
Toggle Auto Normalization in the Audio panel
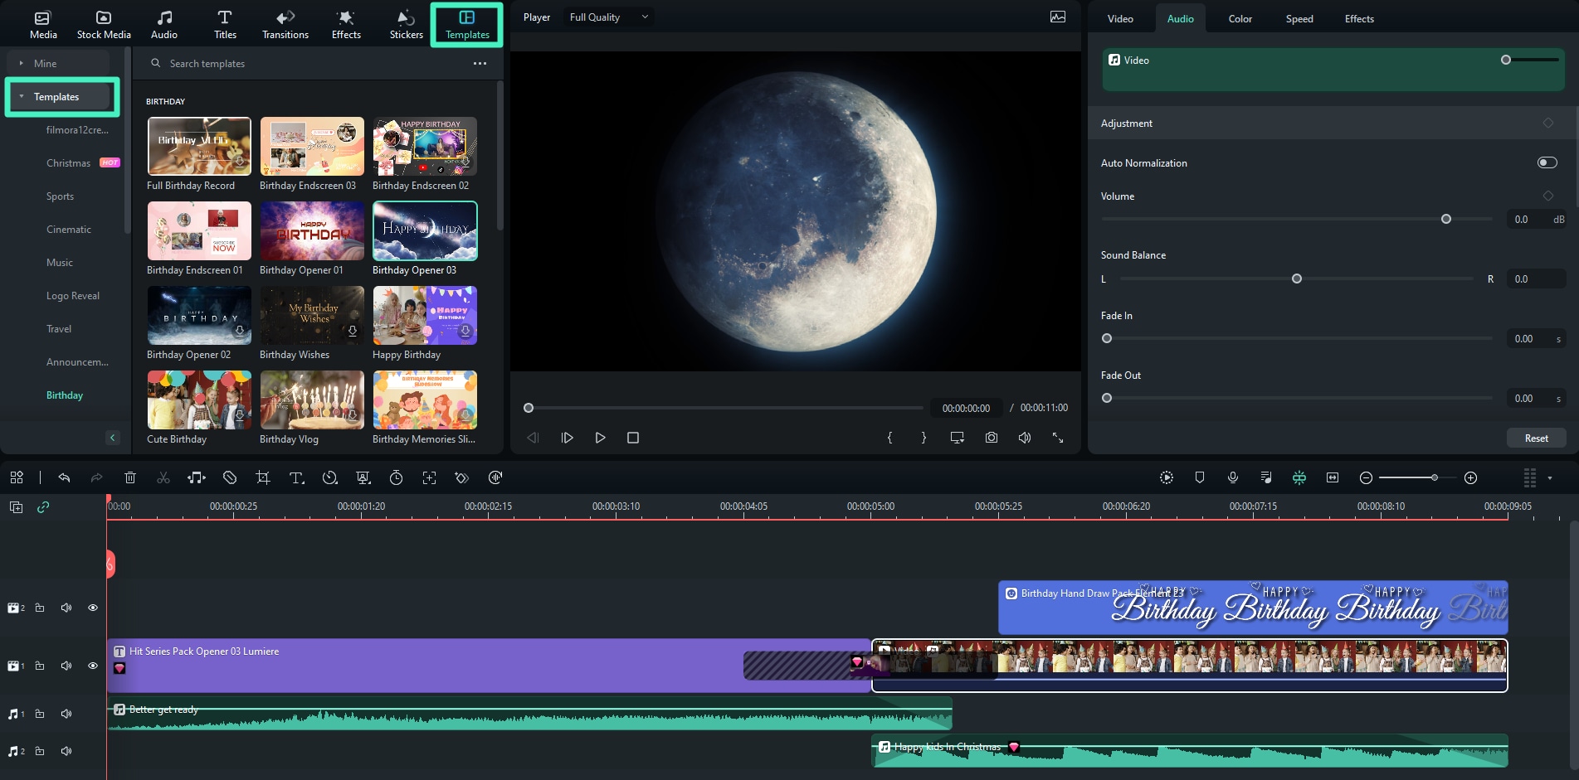[1547, 162]
